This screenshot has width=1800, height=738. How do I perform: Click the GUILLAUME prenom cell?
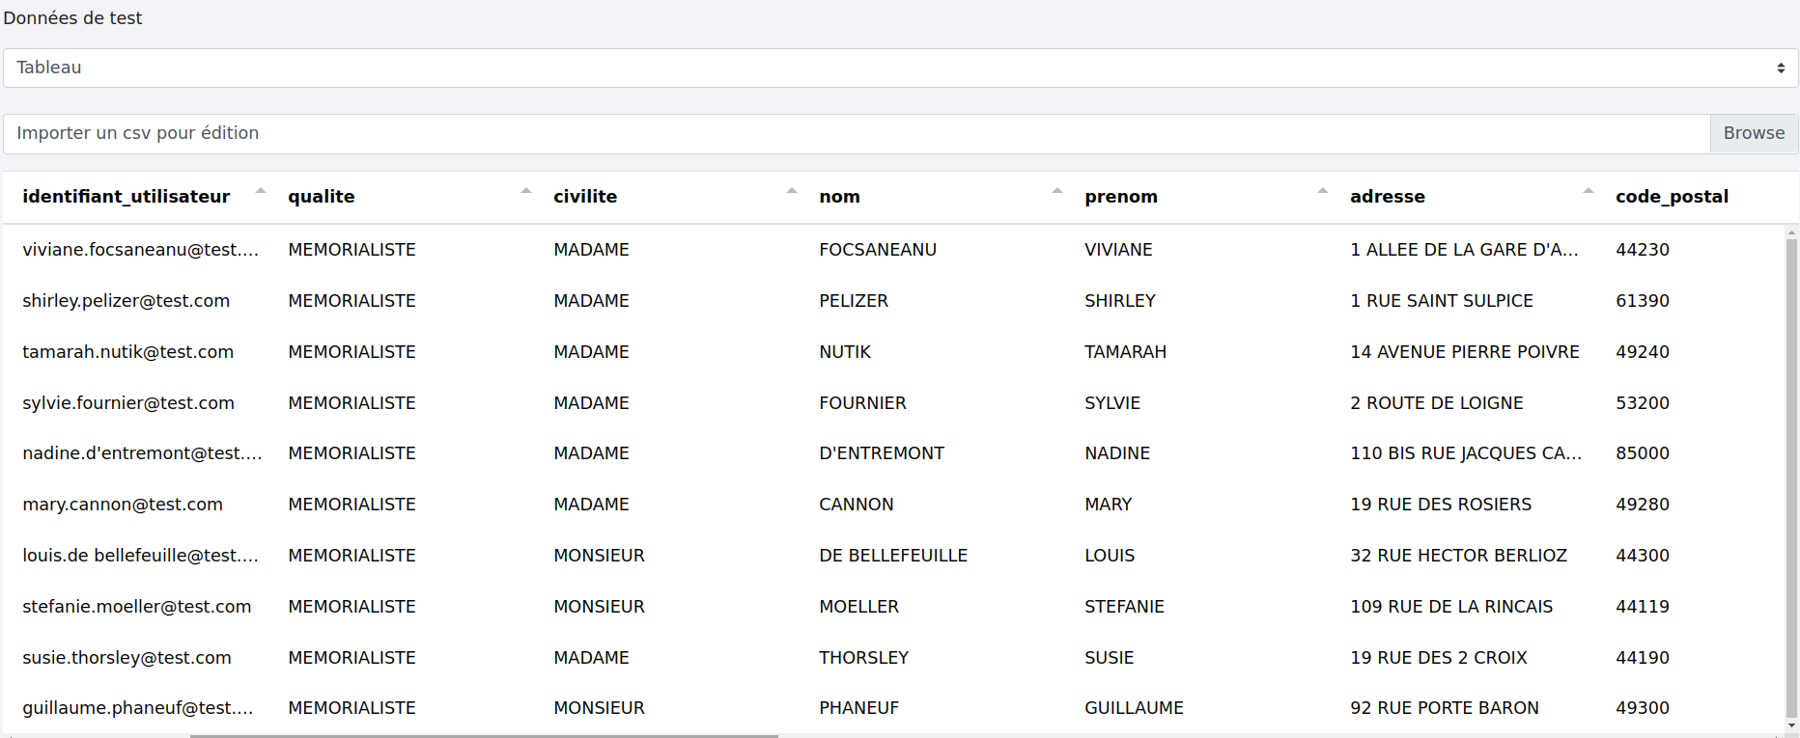pos(1134,708)
